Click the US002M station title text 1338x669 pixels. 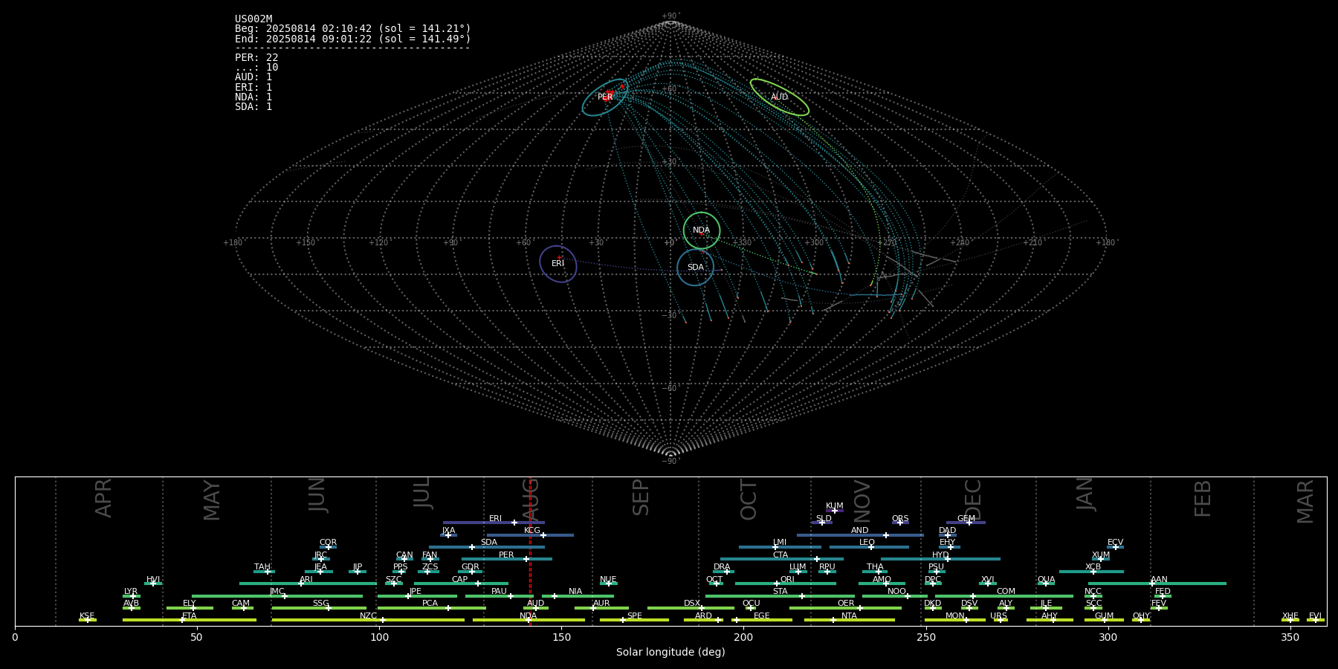253,19
